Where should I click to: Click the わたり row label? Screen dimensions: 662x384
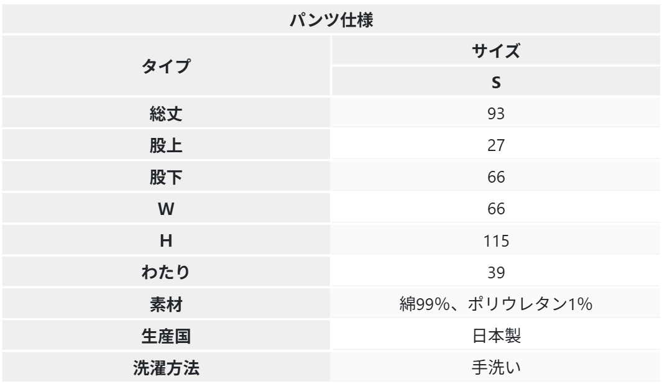point(166,272)
